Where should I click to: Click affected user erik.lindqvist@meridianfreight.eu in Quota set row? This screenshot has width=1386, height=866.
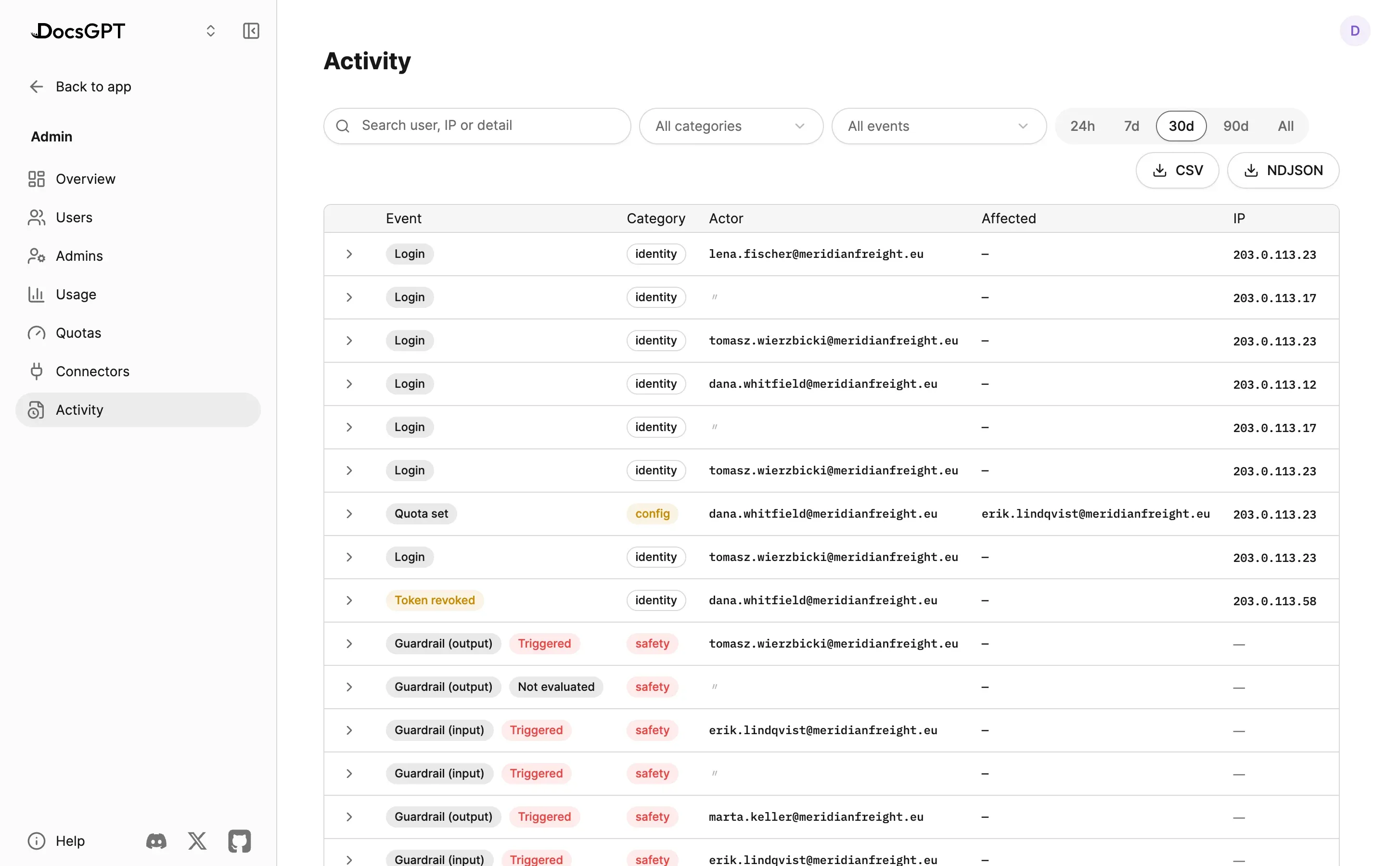tap(1095, 514)
